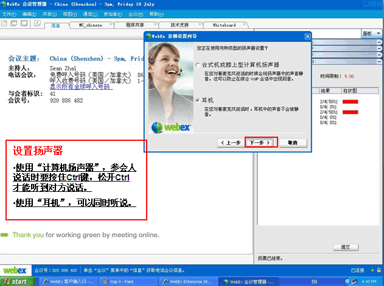
Task: Switch to the 技术支持 tab
Action: (180, 25)
